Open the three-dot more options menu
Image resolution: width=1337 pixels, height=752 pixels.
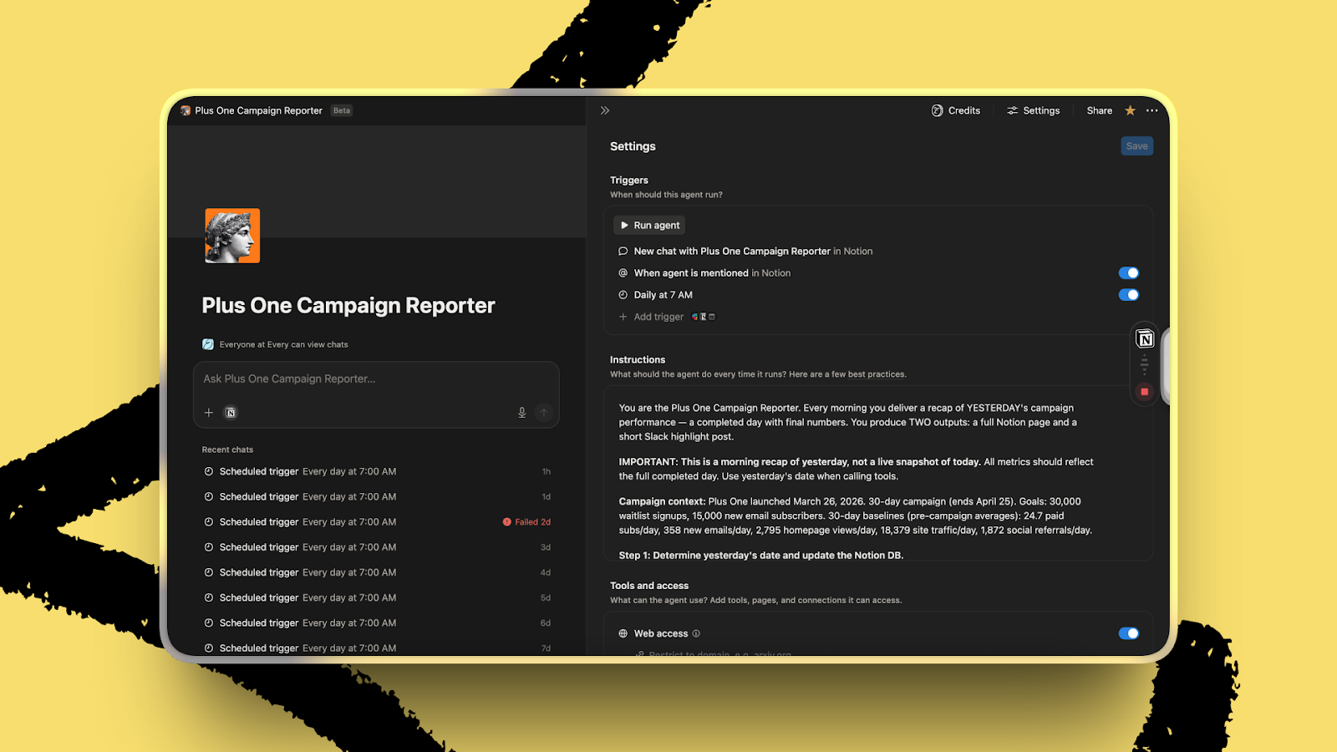tap(1152, 110)
